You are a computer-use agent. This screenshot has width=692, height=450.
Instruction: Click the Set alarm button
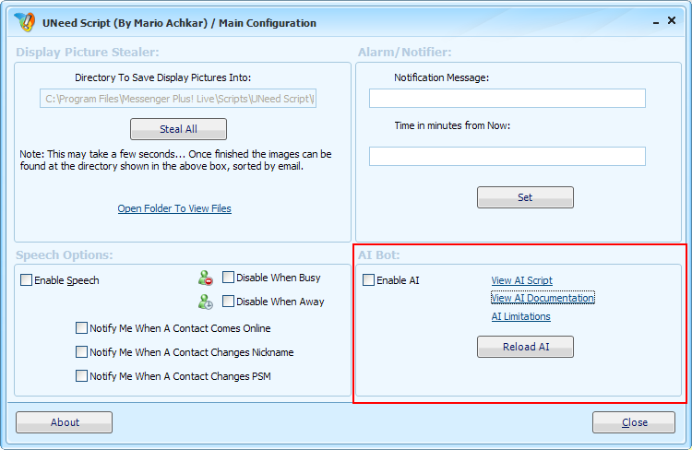click(x=525, y=197)
